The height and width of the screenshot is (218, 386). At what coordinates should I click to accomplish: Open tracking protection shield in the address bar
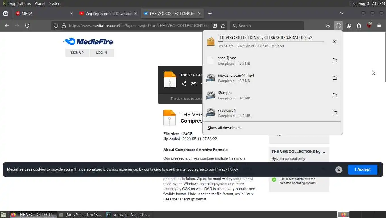[56, 26]
